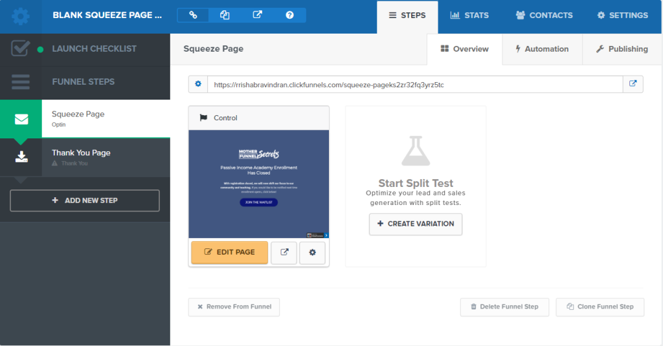Click the Control page thumbnail preview
The height and width of the screenshot is (346, 663).
(x=258, y=184)
